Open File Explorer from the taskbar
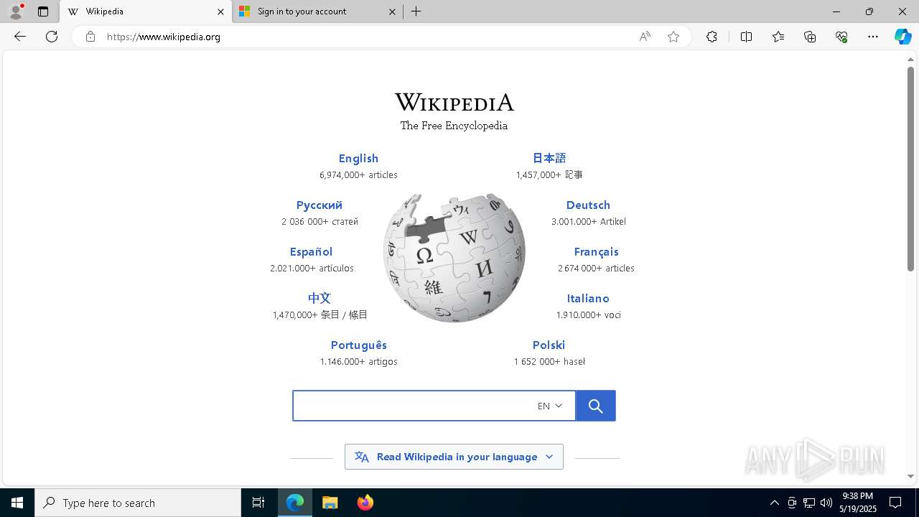Screen dimensions: 919x517 click(330, 503)
